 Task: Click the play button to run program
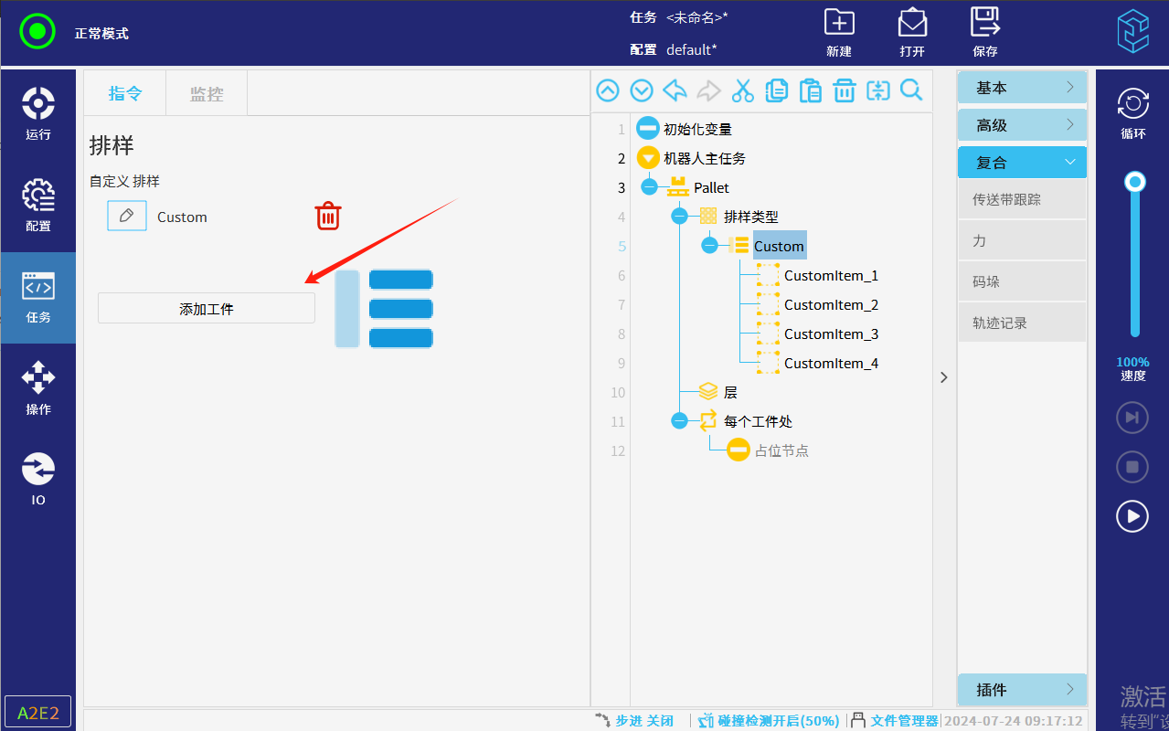click(x=1132, y=516)
